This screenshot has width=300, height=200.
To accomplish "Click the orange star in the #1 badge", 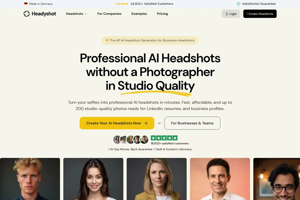I will tap(107, 40).
